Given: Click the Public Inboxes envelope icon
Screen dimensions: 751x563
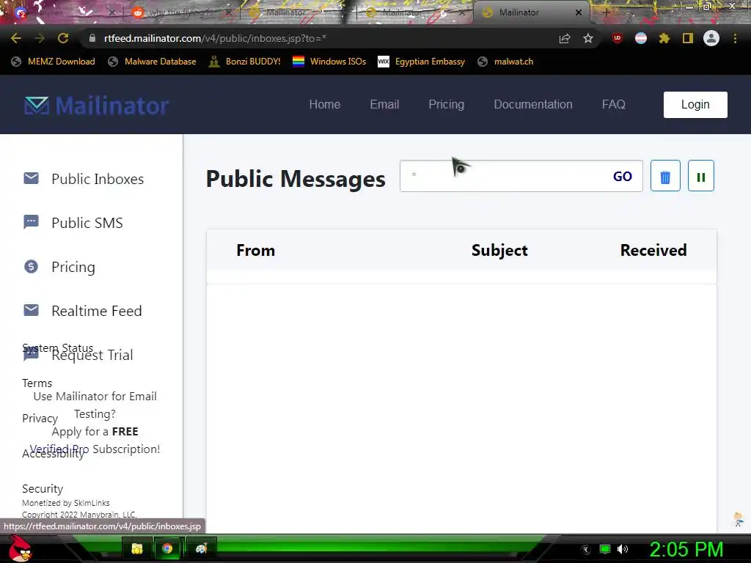Looking at the screenshot, I should tap(31, 178).
